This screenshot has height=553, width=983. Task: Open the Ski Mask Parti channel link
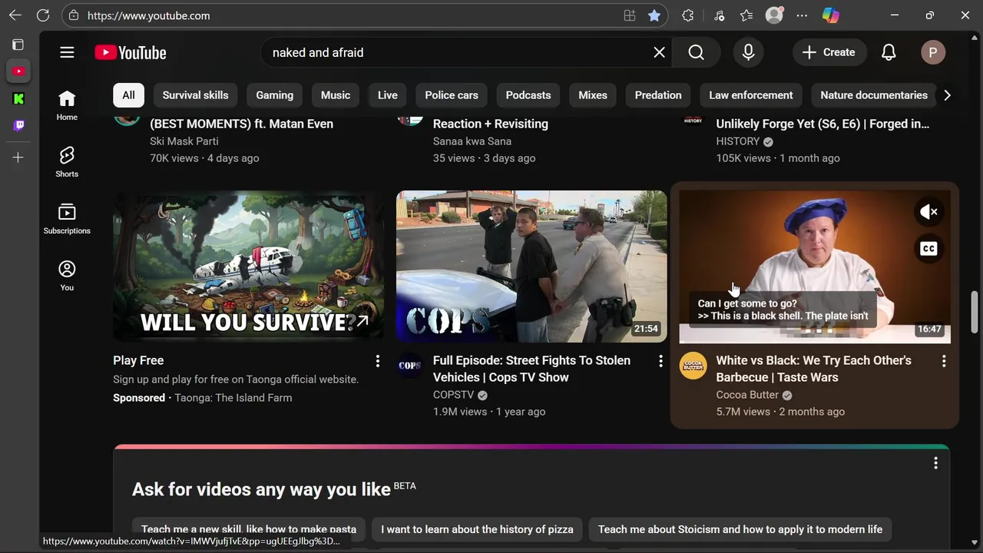(184, 141)
